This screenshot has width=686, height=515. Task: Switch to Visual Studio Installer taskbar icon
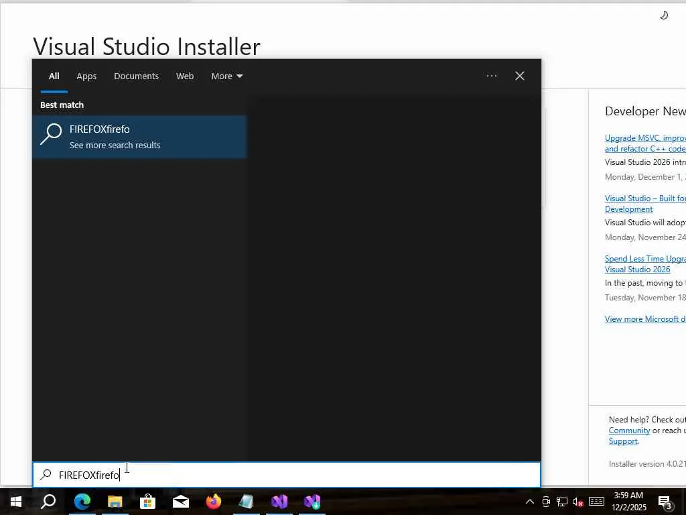coord(312,502)
